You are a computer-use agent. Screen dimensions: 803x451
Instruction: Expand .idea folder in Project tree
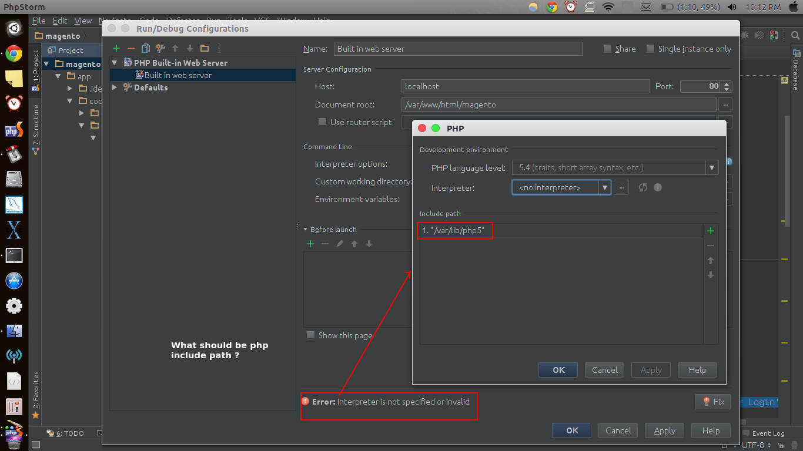click(x=70, y=89)
